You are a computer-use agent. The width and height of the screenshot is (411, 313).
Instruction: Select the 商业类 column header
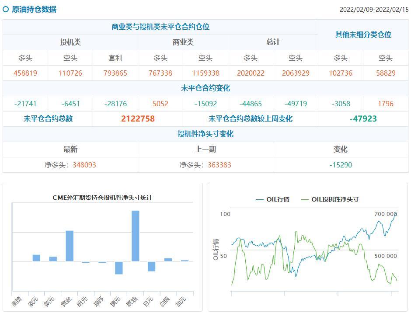(183, 42)
